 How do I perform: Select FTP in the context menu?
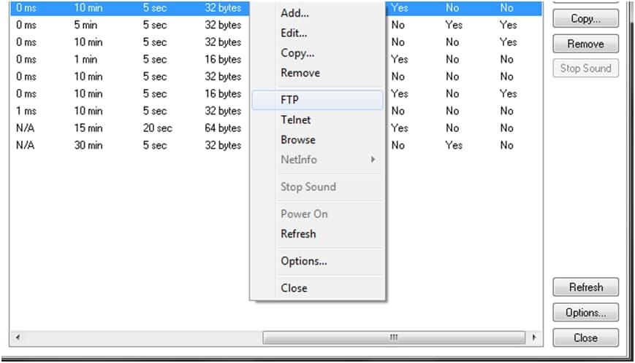[290, 100]
